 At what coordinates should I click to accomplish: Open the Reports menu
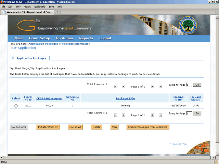click(x=86, y=38)
